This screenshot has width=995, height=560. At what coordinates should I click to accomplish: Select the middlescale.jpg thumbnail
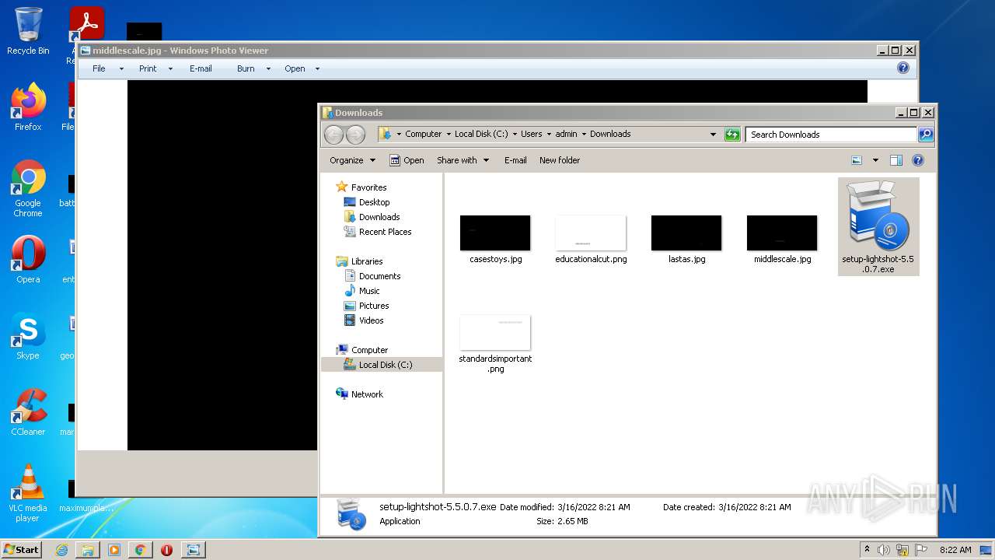[782, 233]
